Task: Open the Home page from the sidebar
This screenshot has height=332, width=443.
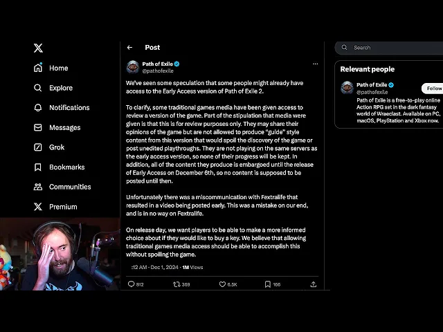Action: point(51,68)
